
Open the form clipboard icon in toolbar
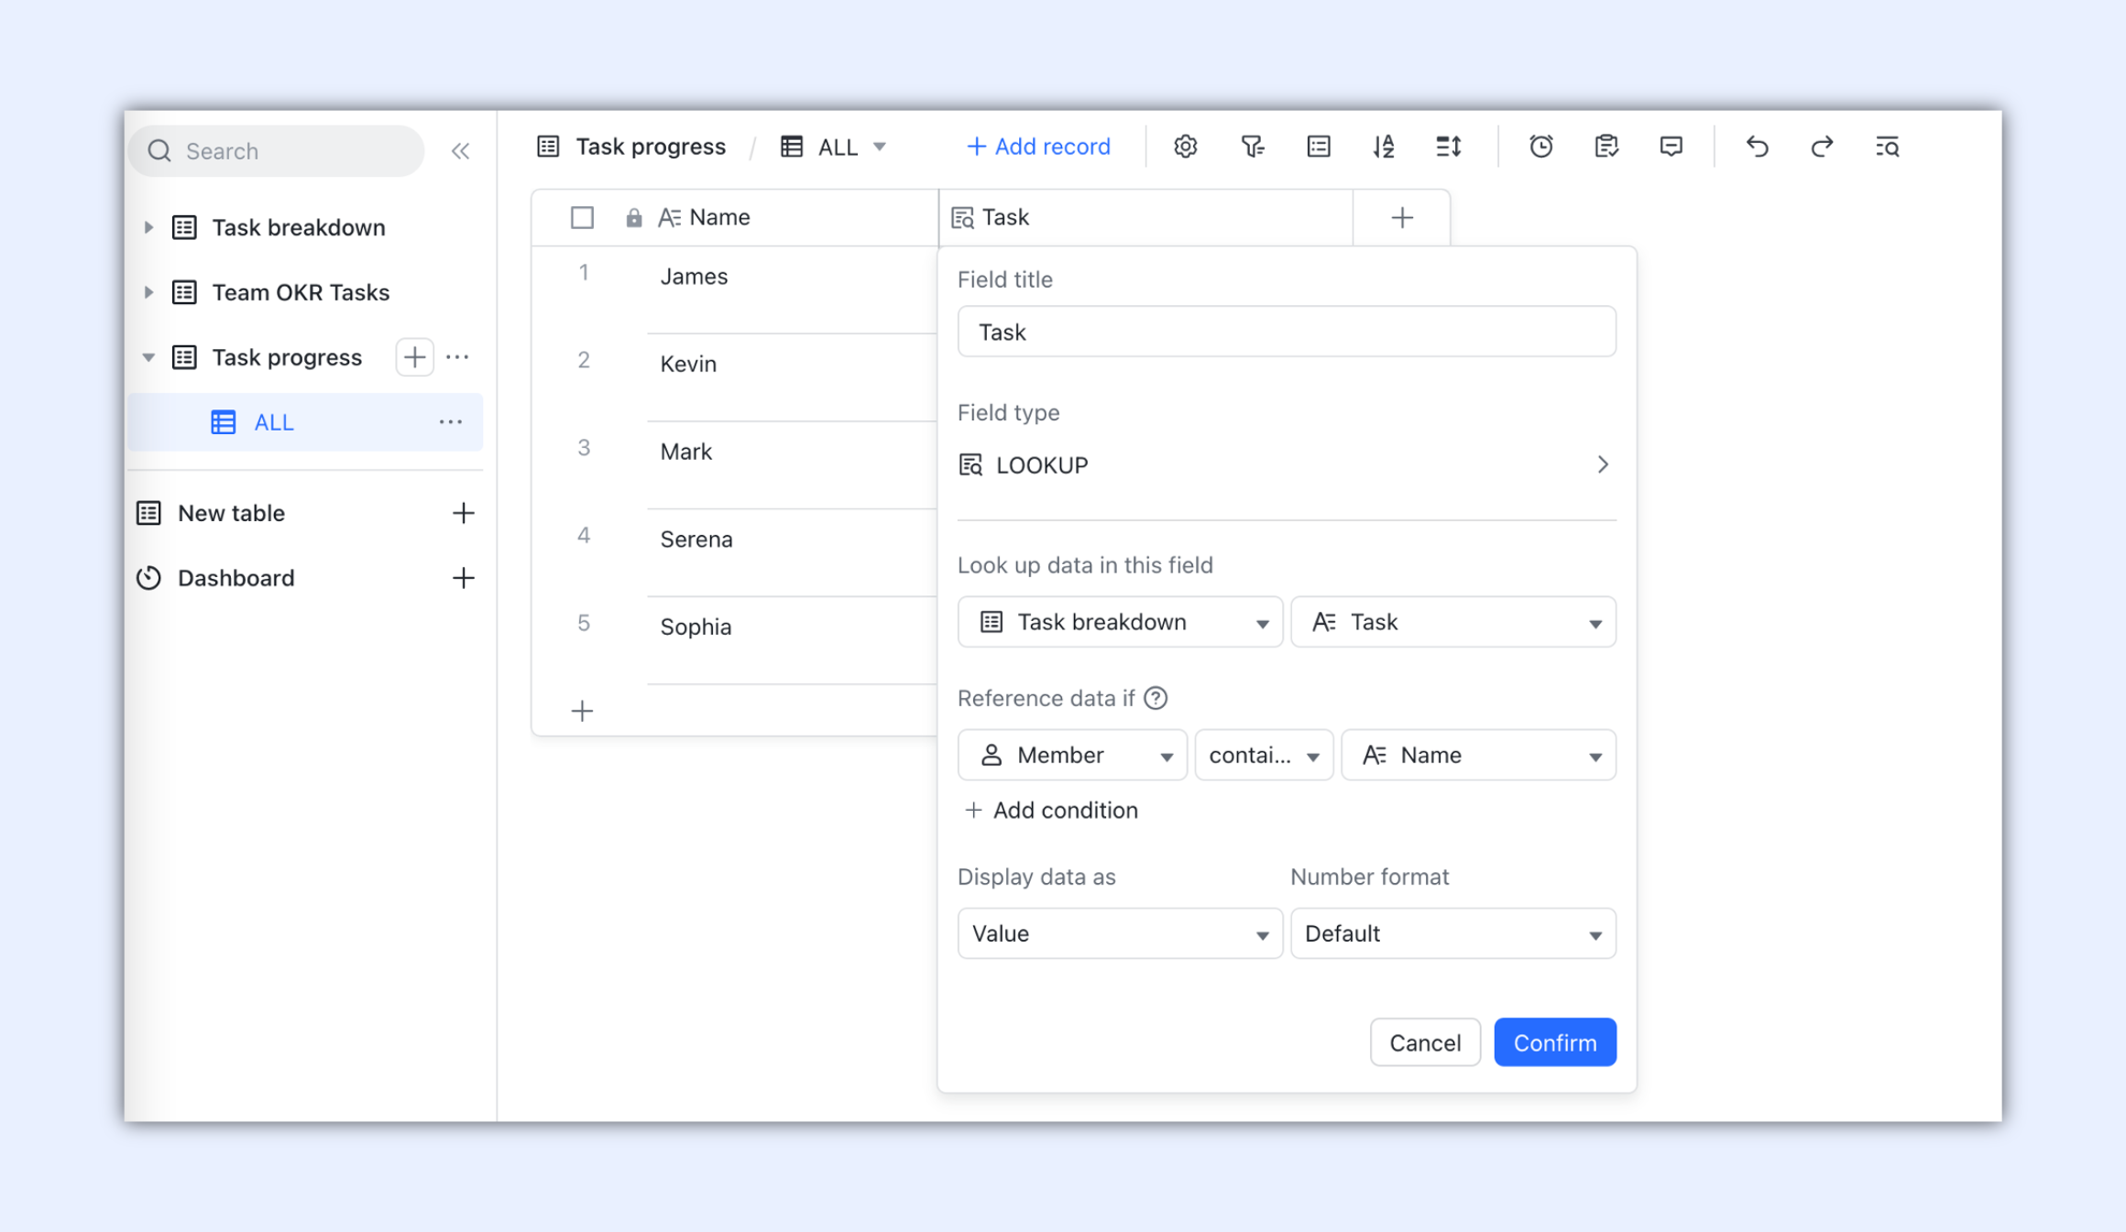1606,147
